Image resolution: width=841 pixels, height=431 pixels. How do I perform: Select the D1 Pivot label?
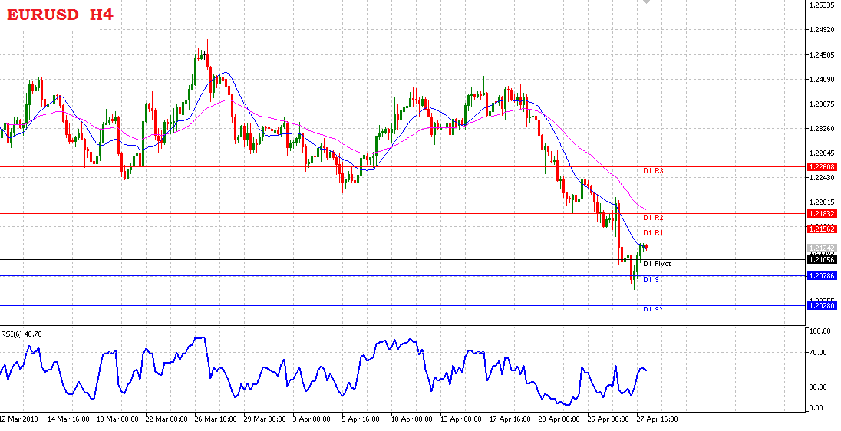657,264
